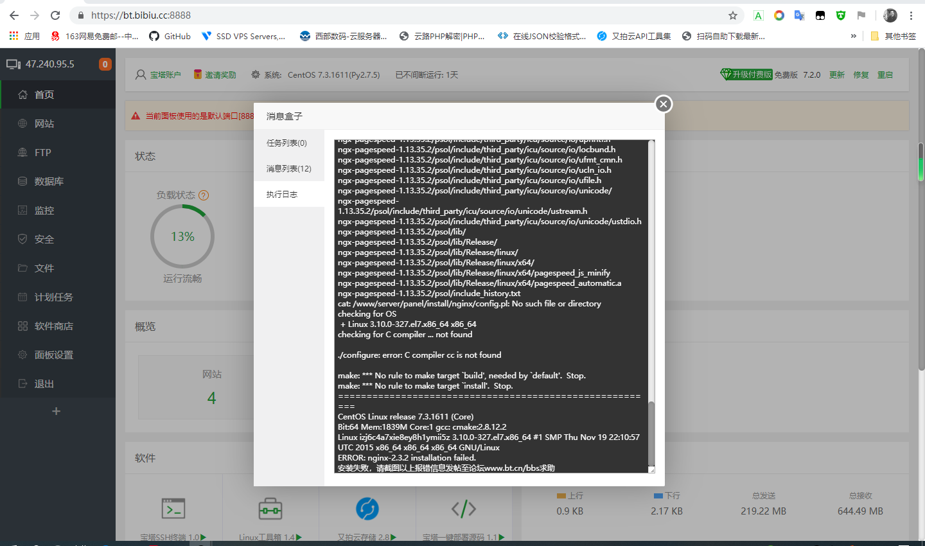The width and height of the screenshot is (925, 546).
Task: Click the log line './configure: error: C compiler cc is not found'
Action: pos(419,355)
